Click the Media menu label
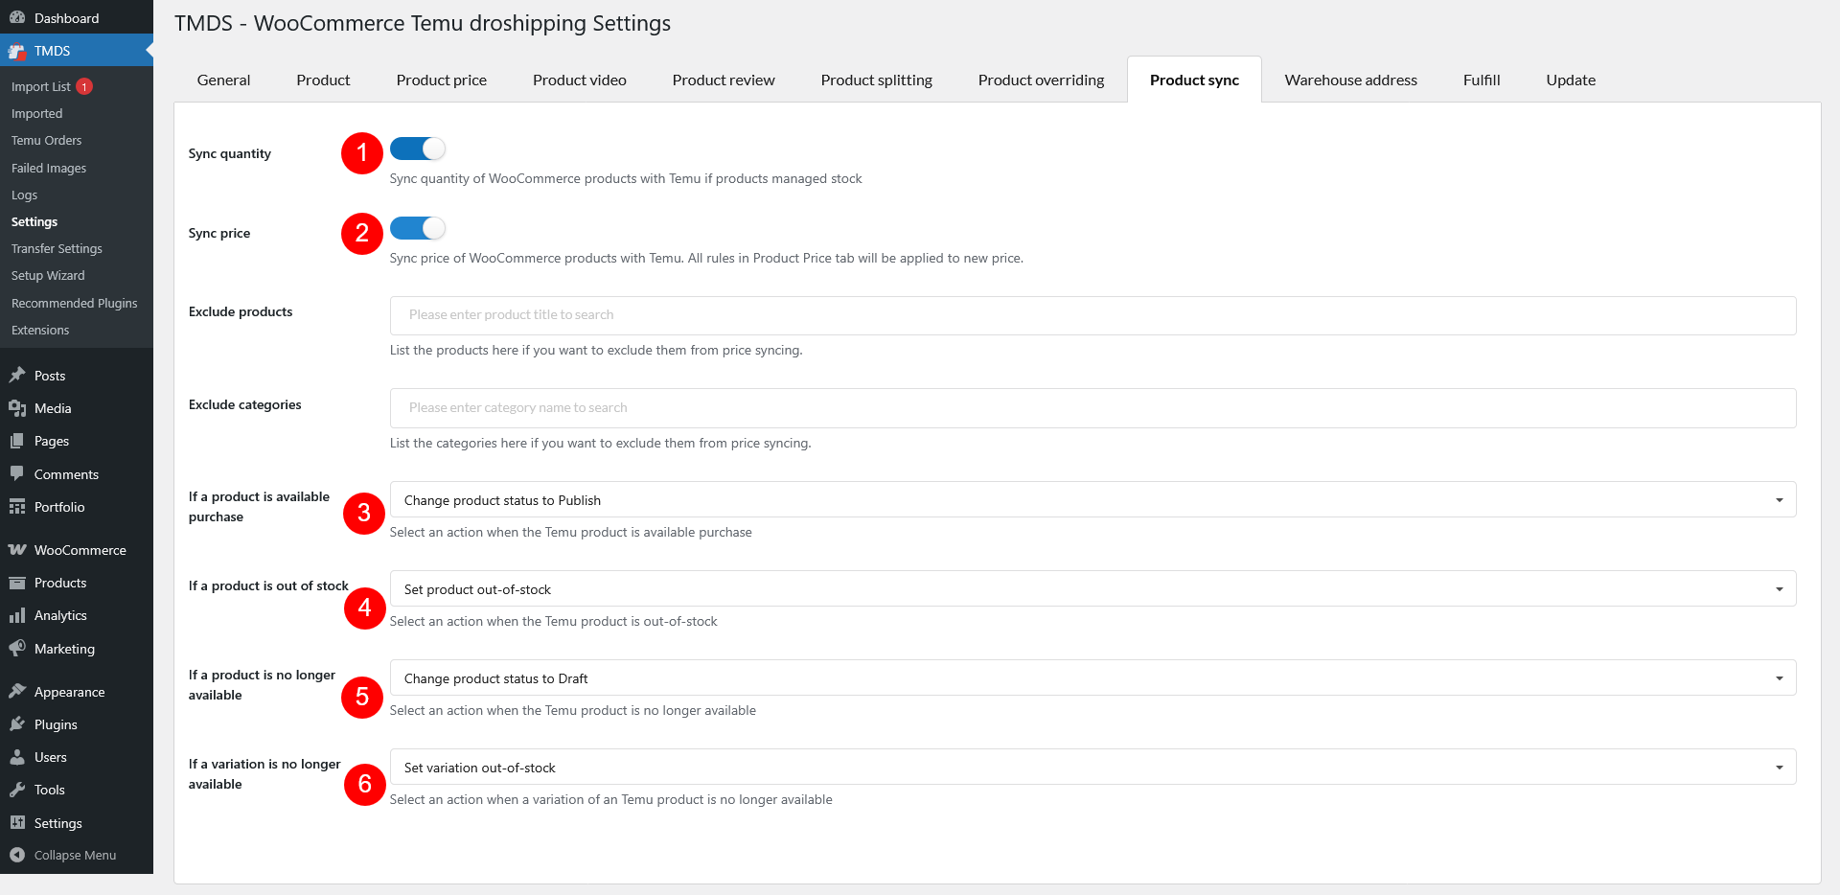Screen dimensions: 1840x895 point(53,408)
